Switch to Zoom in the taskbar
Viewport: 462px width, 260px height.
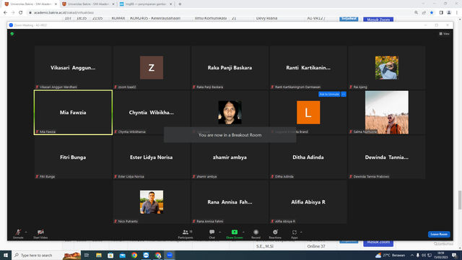point(170,255)
